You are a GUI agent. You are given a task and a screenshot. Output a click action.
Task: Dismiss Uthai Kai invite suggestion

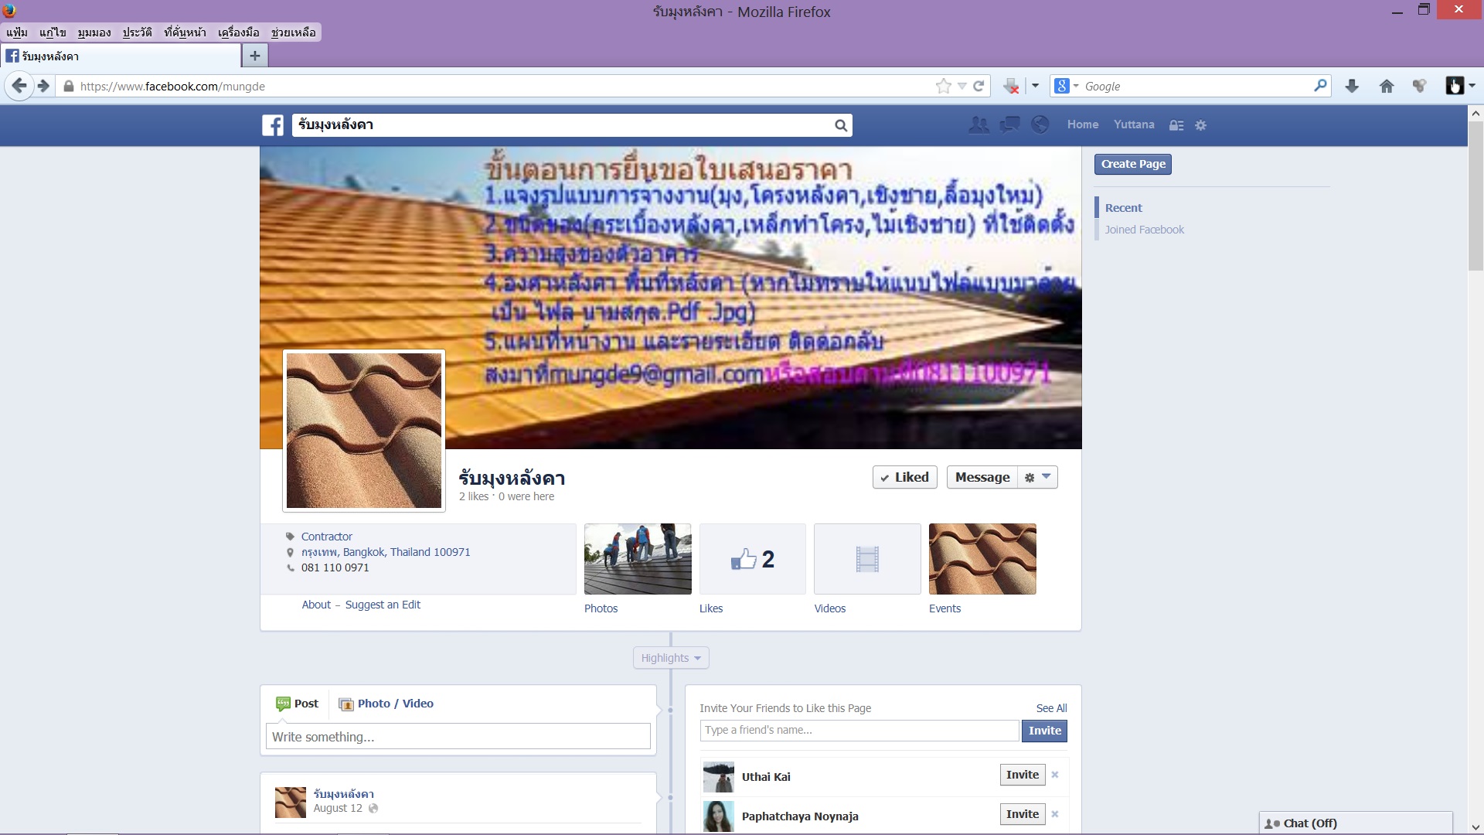coord(1055,775)
